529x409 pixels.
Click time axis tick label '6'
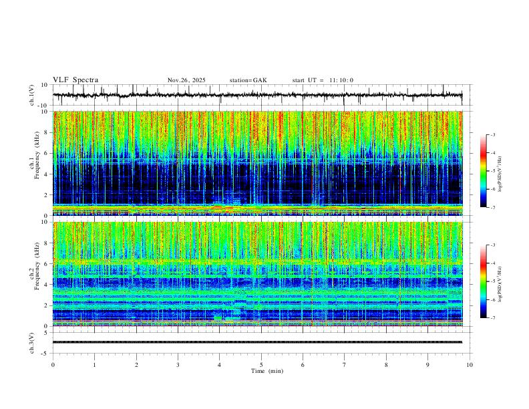303,365
